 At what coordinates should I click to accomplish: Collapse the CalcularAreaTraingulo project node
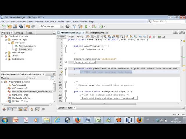pos(2,36)
